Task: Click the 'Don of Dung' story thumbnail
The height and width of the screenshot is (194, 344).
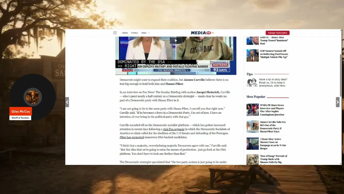Action: pyautogui.click(x=253, y=160)
